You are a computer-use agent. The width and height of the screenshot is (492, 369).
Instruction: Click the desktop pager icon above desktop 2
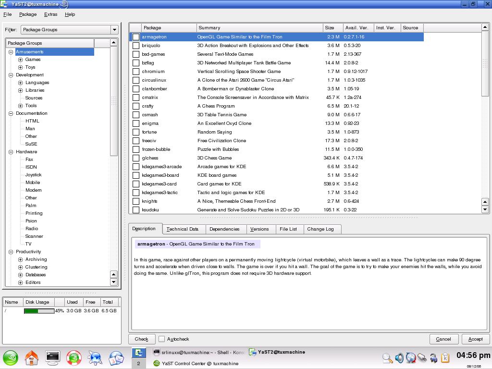(139, 353)
